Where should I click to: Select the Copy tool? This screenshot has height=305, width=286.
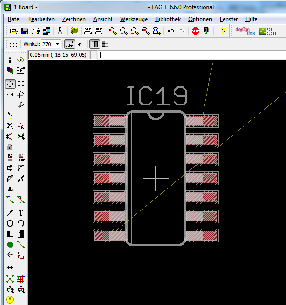(21, 84)
